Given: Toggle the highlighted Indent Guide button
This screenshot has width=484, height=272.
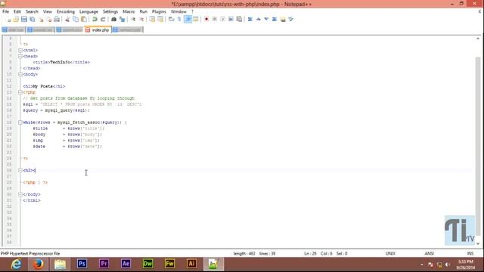Looking at the screenshot, I should pos(188,20).
